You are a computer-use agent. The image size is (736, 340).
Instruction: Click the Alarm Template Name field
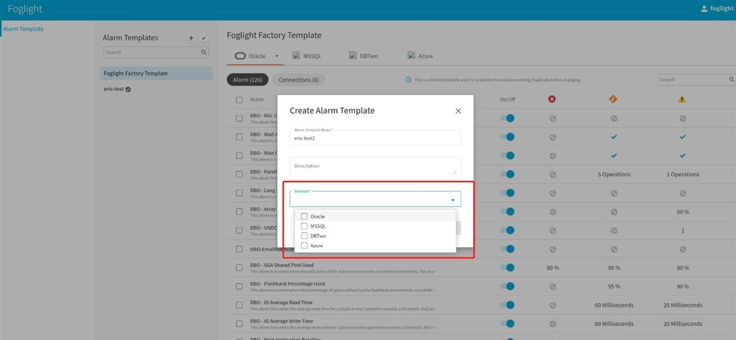pyautogui.click(x=375, y=137)
